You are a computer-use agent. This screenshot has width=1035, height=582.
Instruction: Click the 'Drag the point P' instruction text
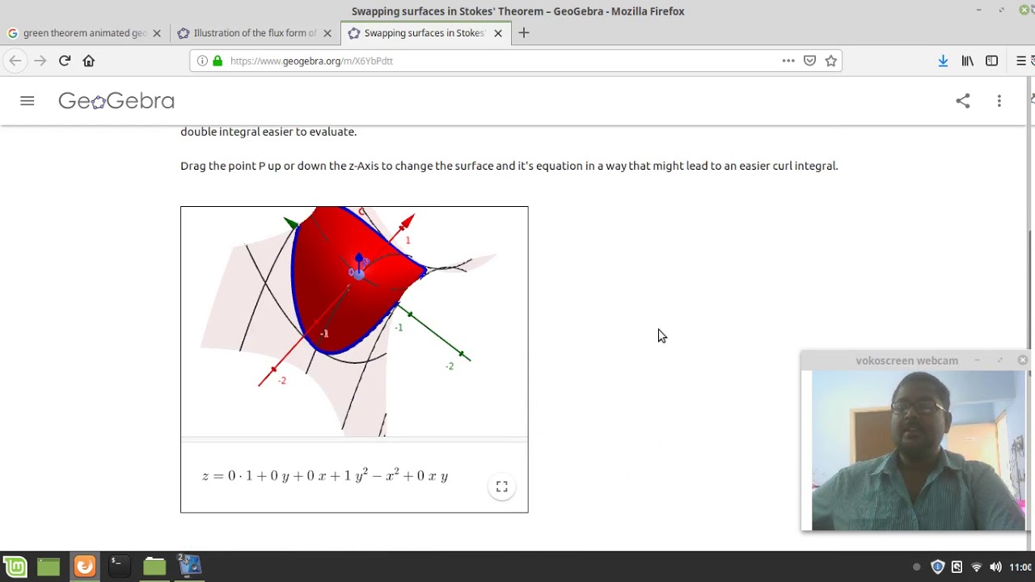pos(509,166)
